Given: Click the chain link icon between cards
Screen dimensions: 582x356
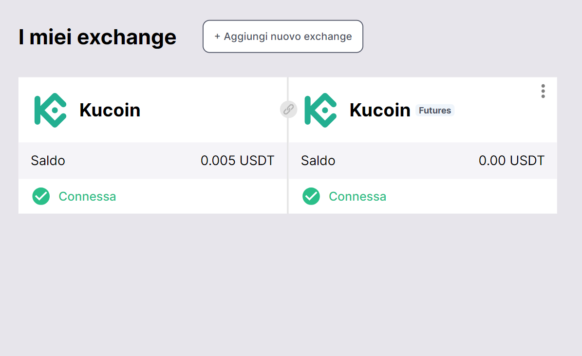Looking at the screenshot, I should point(288,109).
